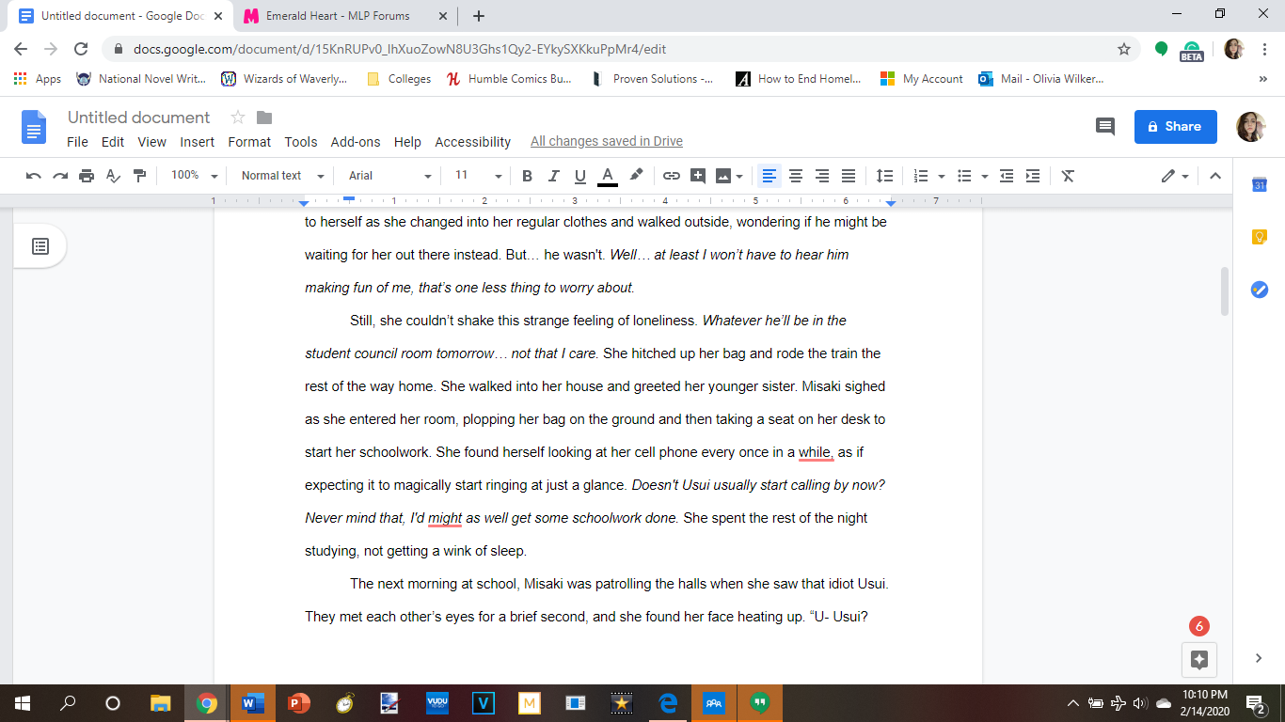Show document outline
Screen dimensions: 1285x722
(40, 246)
